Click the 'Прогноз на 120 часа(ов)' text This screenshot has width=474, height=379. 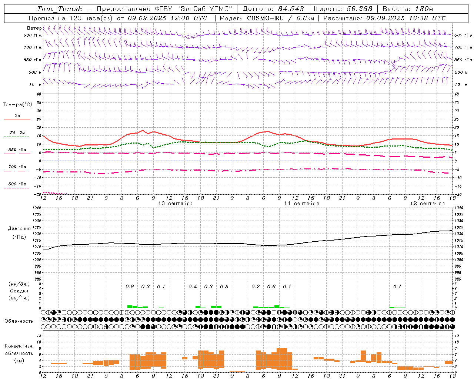71,18
